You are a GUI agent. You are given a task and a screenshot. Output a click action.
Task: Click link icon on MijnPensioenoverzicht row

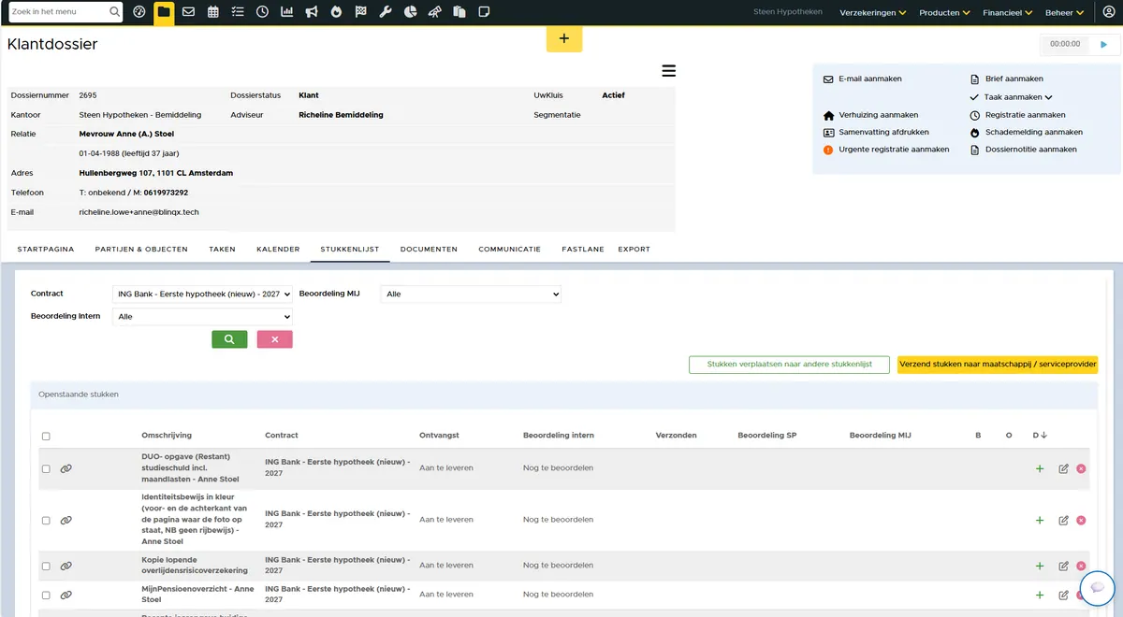(66, 595)
